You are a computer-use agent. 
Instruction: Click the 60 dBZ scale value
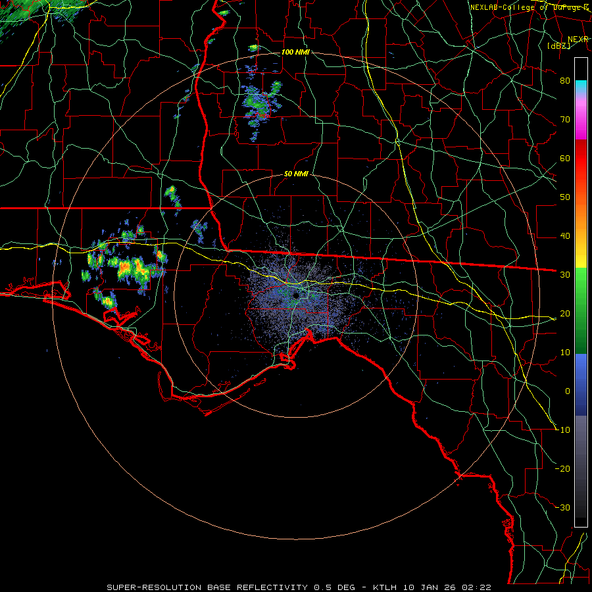pos(565,158)
